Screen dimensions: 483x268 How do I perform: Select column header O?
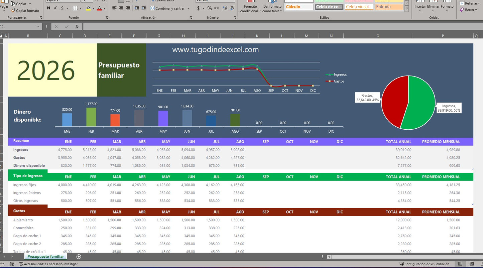pos(378,36)
